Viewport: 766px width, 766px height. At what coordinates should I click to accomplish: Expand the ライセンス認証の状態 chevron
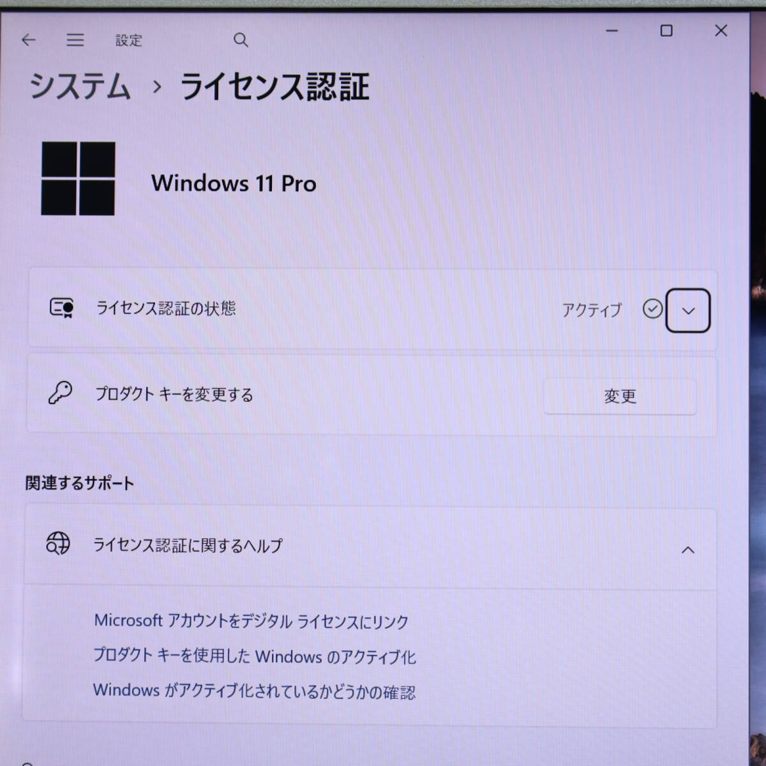(x=688, y=311)
